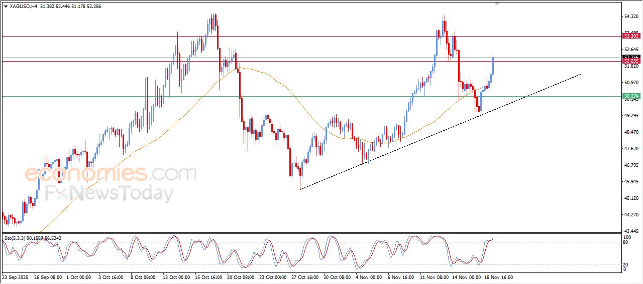Click the 4 Nov 00:00 date label
Image resolution: width=643 pixels, height=284 pixels.
pos(369,277)
